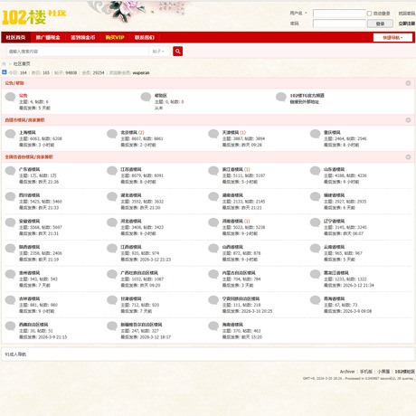Focus the search content input field
Image resolution: width=416 pixels, height=416 pixels.
(x=78, y=52)
